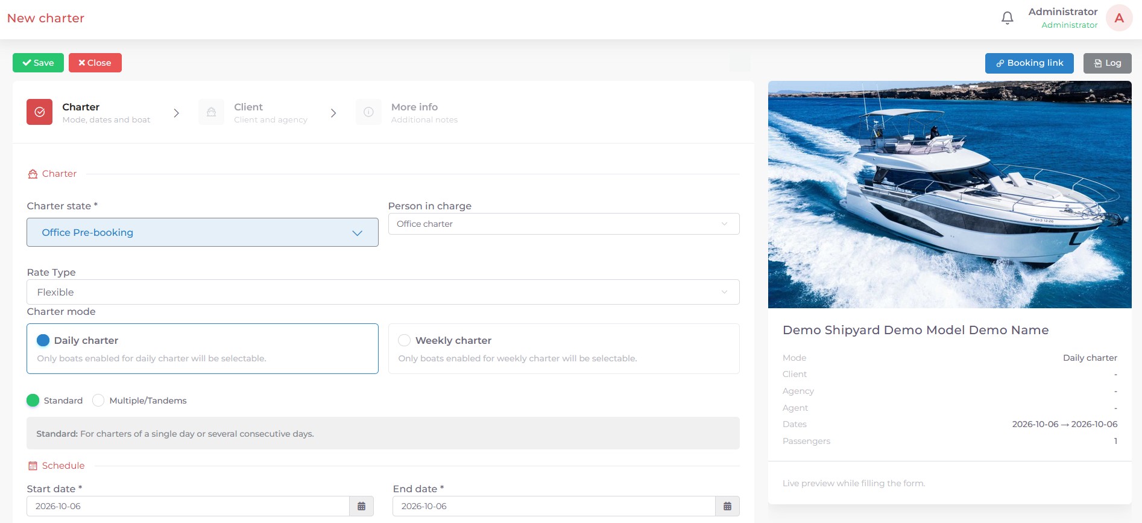Click the New charter page title

(x=46, y=18)
